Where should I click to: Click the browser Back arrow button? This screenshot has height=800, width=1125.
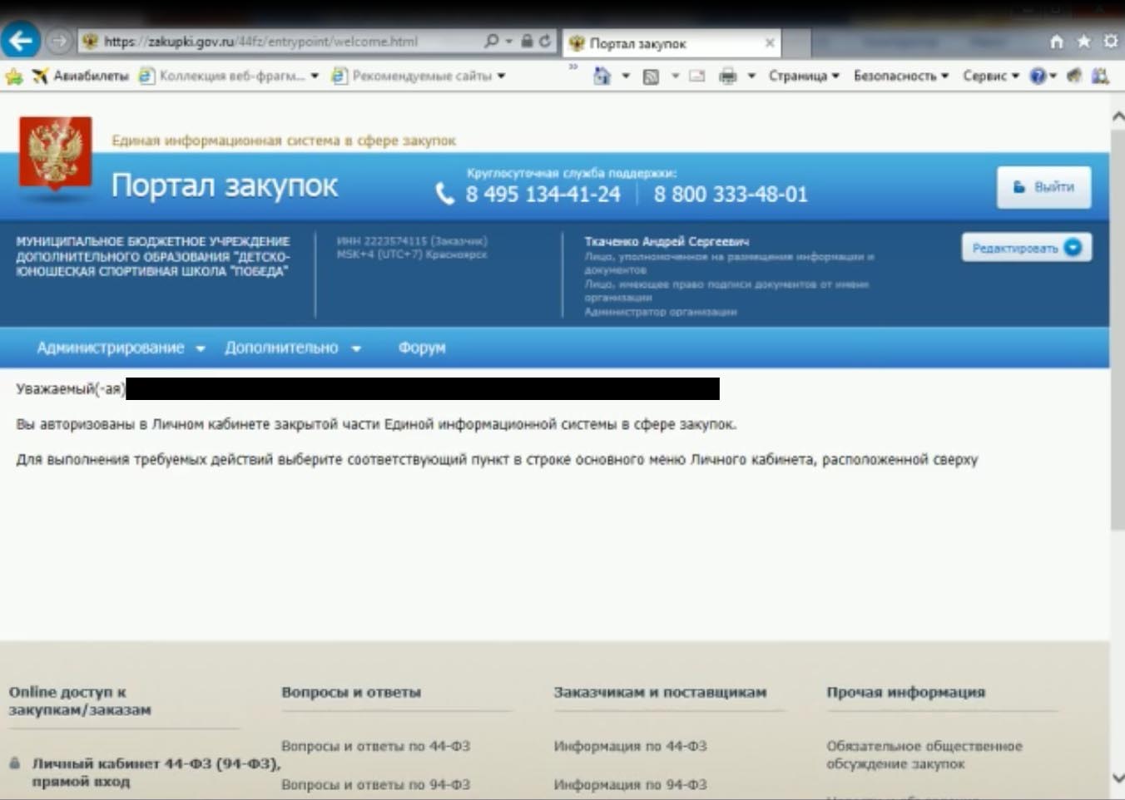tap(21, 40)
